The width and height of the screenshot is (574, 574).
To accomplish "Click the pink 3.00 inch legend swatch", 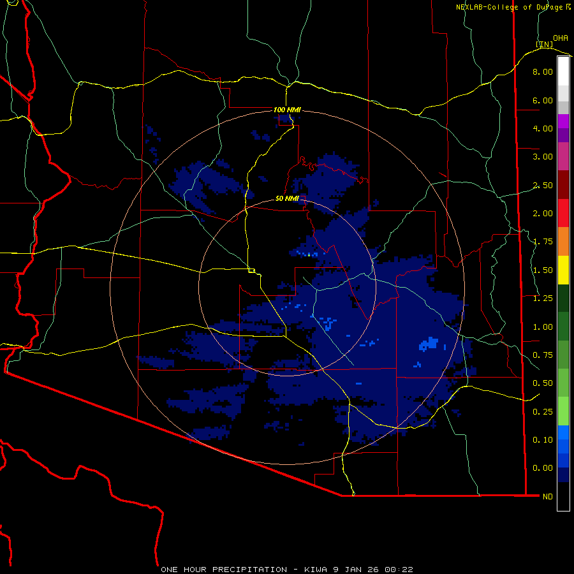I will (x=563, y=156).
